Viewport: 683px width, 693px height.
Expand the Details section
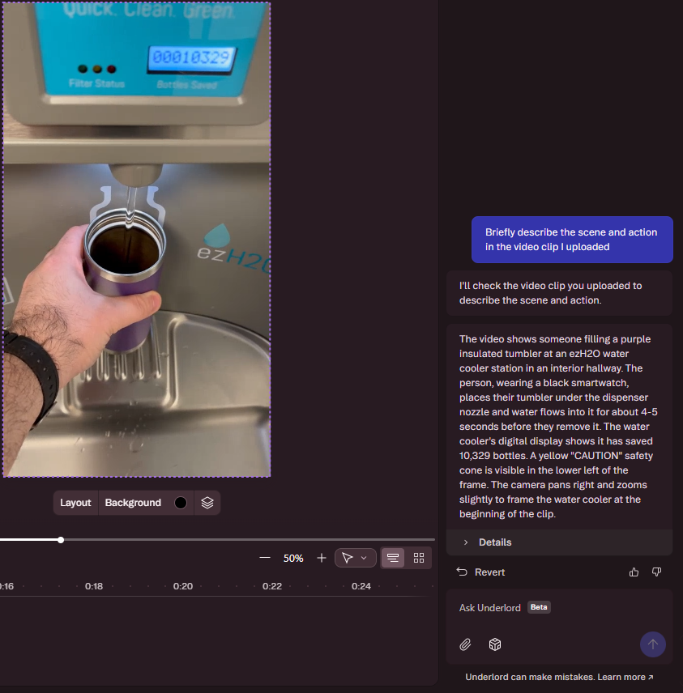(494, 542)
